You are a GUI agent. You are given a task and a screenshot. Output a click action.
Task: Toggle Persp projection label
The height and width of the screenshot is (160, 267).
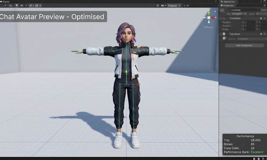tap(208, 27)
